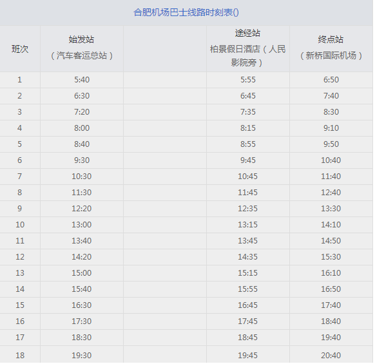Screen dimensions: 375x364
Task: Select via-stop time 8:15
Action: pos(248,128)
